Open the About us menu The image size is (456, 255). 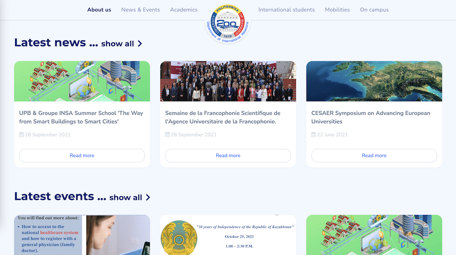pos(99,10)
